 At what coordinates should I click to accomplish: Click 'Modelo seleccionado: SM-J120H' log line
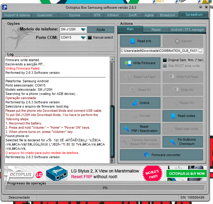(x=29, y=89)
